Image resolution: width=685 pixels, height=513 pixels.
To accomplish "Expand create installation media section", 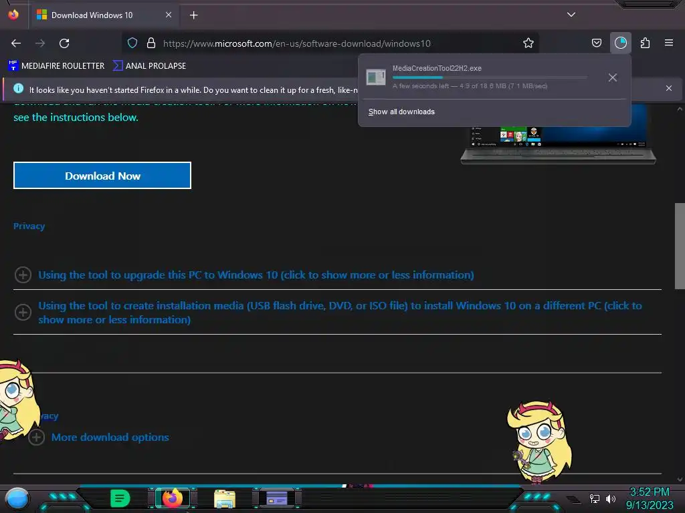I will 340,313.
